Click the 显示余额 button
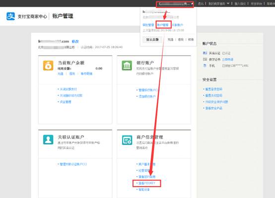 click(x=152, y=40)
